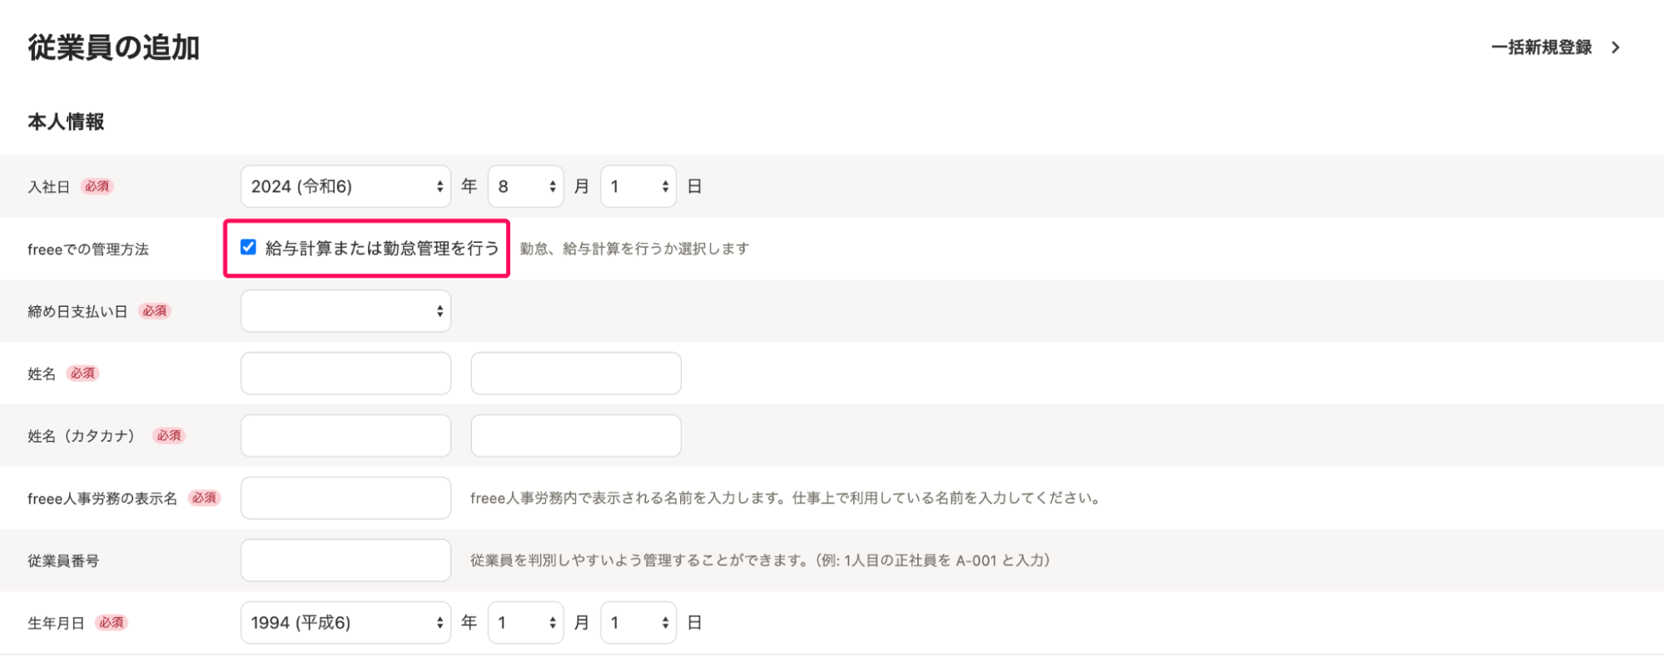Click the 従業員番号 input field
The image size is (1664, 663).
point(345,561)
